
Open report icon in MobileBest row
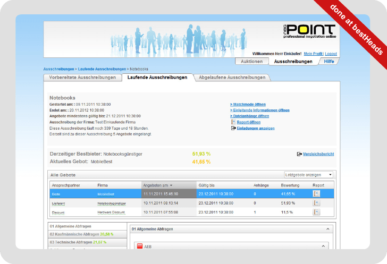point(316,194)
